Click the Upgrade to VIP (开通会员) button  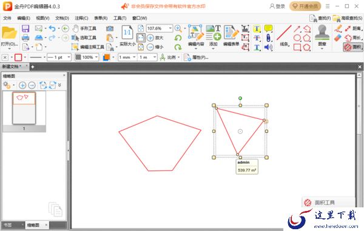click(x=305, y=6)
